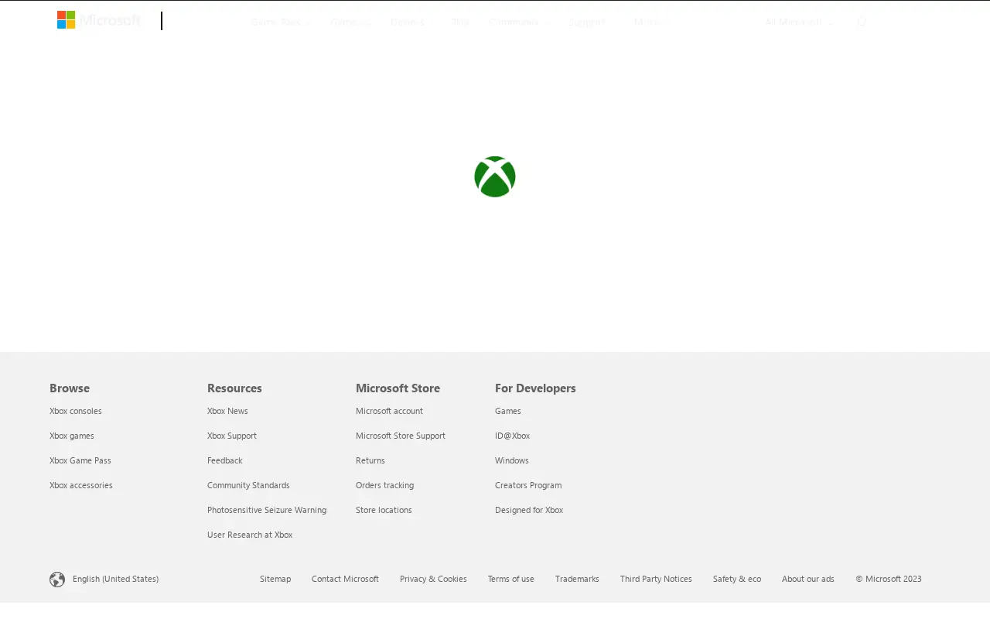View the Terms of use
Screen dimensions: 990x619
(511, 579)
